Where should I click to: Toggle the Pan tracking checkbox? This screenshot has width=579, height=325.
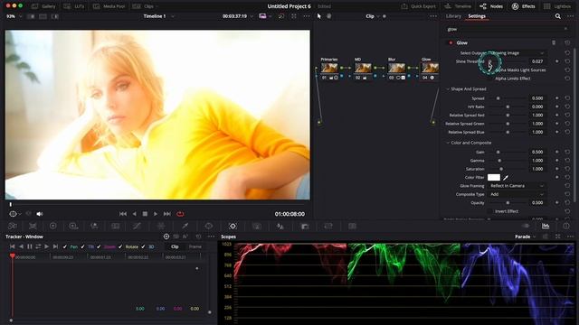(x=65, y=246)
